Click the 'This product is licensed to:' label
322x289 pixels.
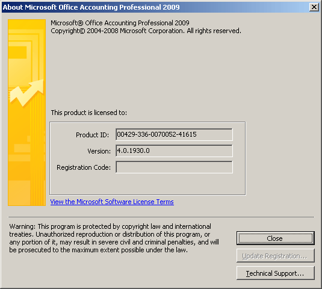coord(89,113)
